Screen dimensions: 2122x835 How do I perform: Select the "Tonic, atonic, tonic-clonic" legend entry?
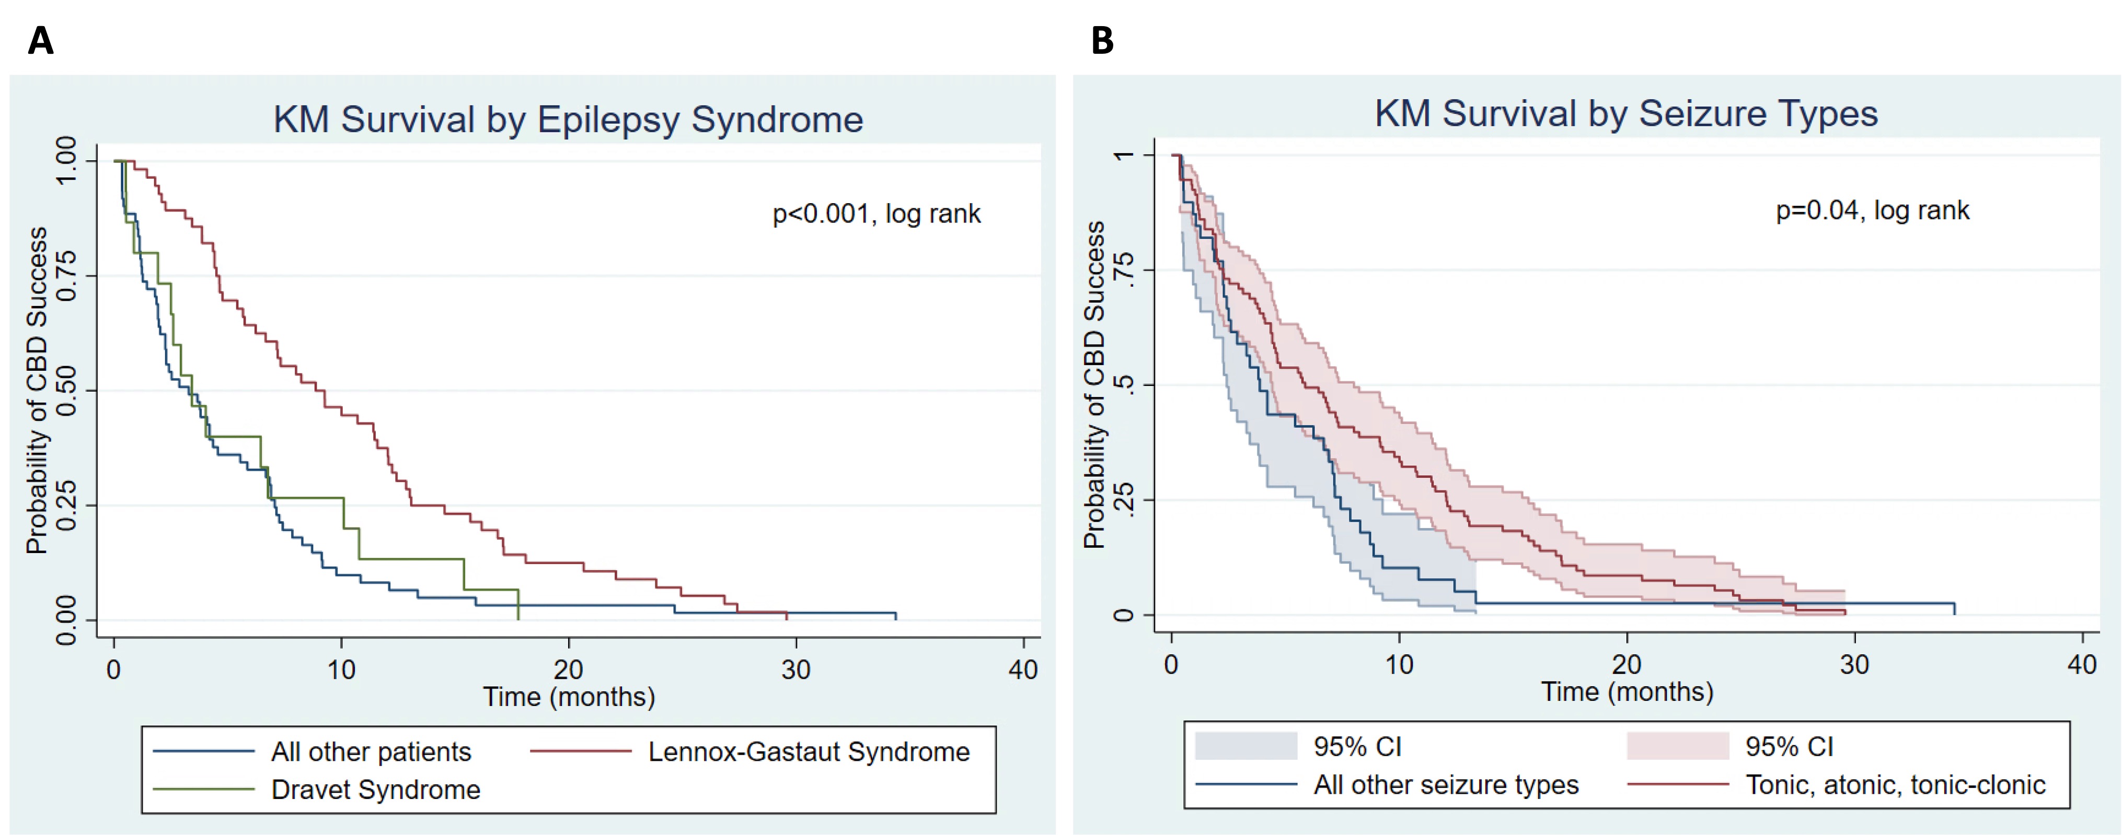[1895, 785]
